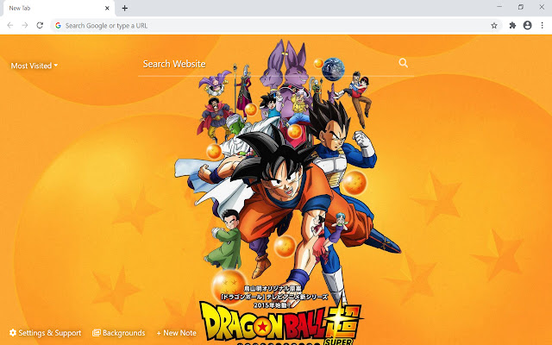Open a new tab with plus button
Viewport: 552px width, 345px height.
(x=124, y=8)
